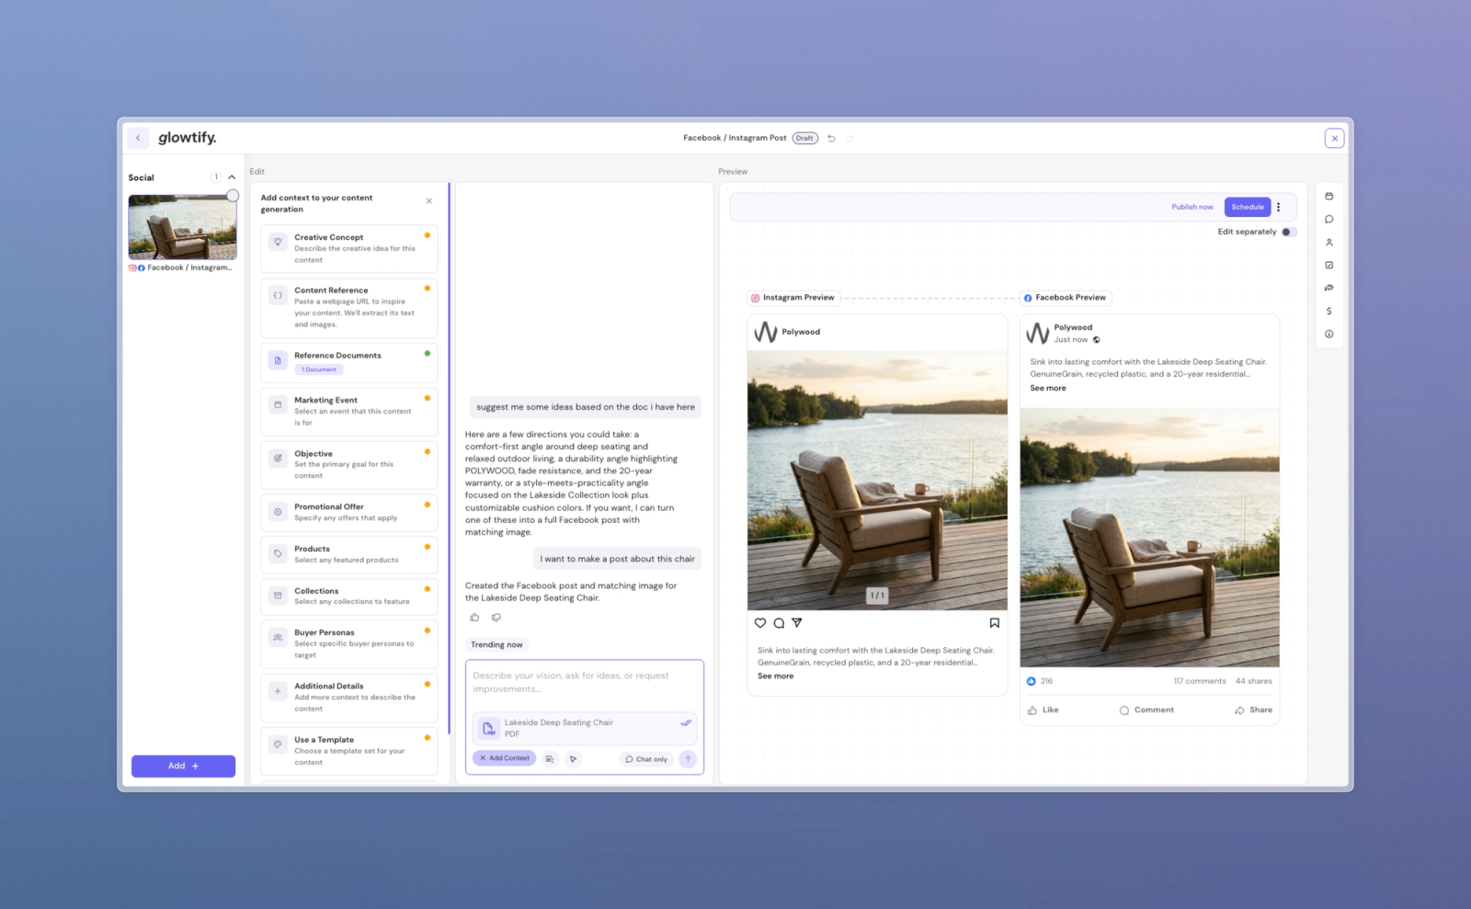Click the 1 Document badge
Image resolution: width=1471 pixels, height=909 pixels.
point(319,369)
